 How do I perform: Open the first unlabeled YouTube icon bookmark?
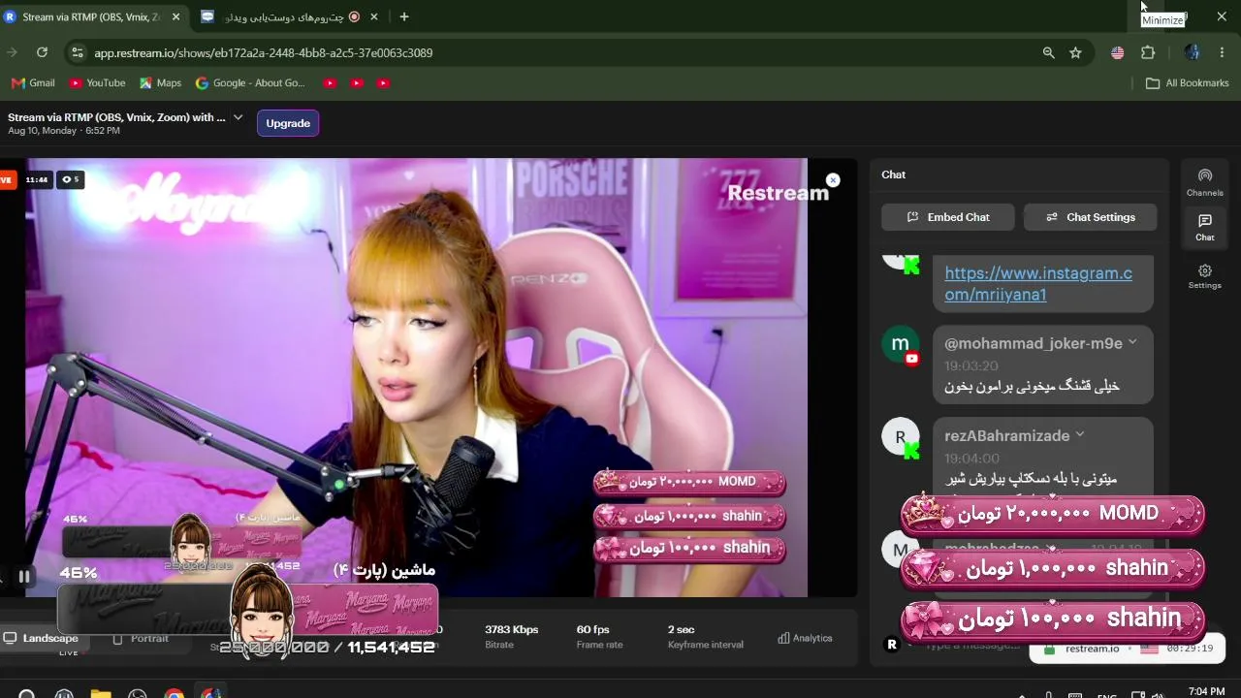[x=330, y=83]
